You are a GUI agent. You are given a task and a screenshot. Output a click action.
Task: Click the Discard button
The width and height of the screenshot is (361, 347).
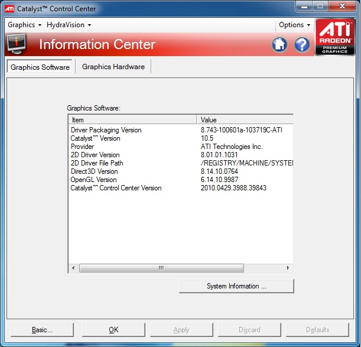[249, 330]
